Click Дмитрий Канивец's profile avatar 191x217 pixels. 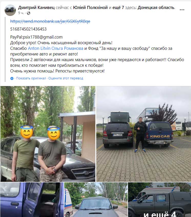10,10
